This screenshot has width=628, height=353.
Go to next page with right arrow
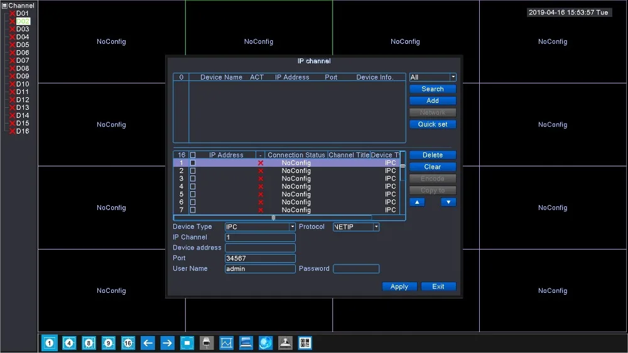[168, 343]
